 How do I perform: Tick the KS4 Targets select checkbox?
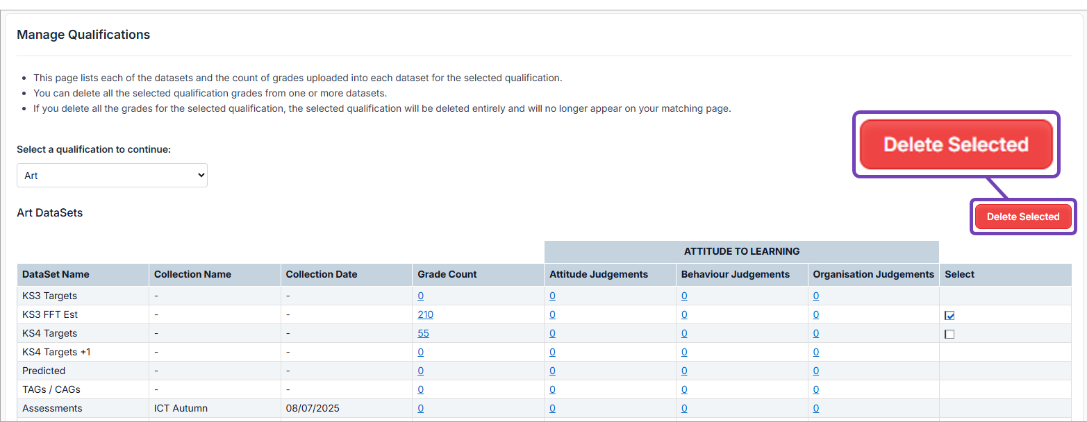point(949,334)
